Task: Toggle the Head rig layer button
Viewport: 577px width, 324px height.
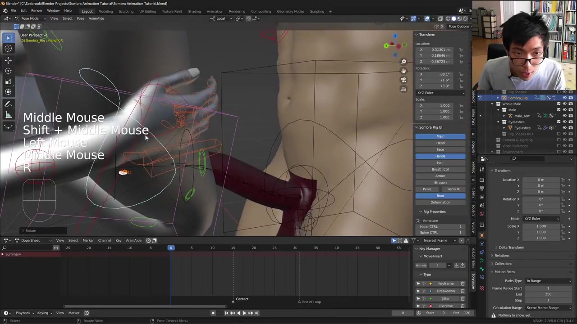Action: pos(440,143)
